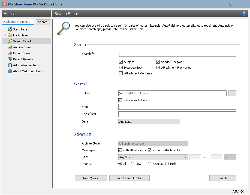Click the Search E-mail magnifier icon in sidebar
The image size is (250, 195).
click(10, 41)
